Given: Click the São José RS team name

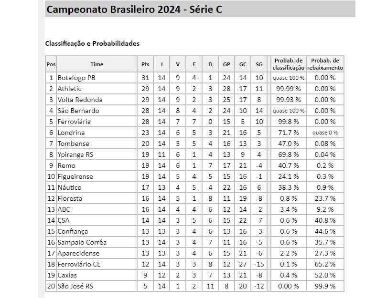Looking at the screenshot, I should (75, 286).
